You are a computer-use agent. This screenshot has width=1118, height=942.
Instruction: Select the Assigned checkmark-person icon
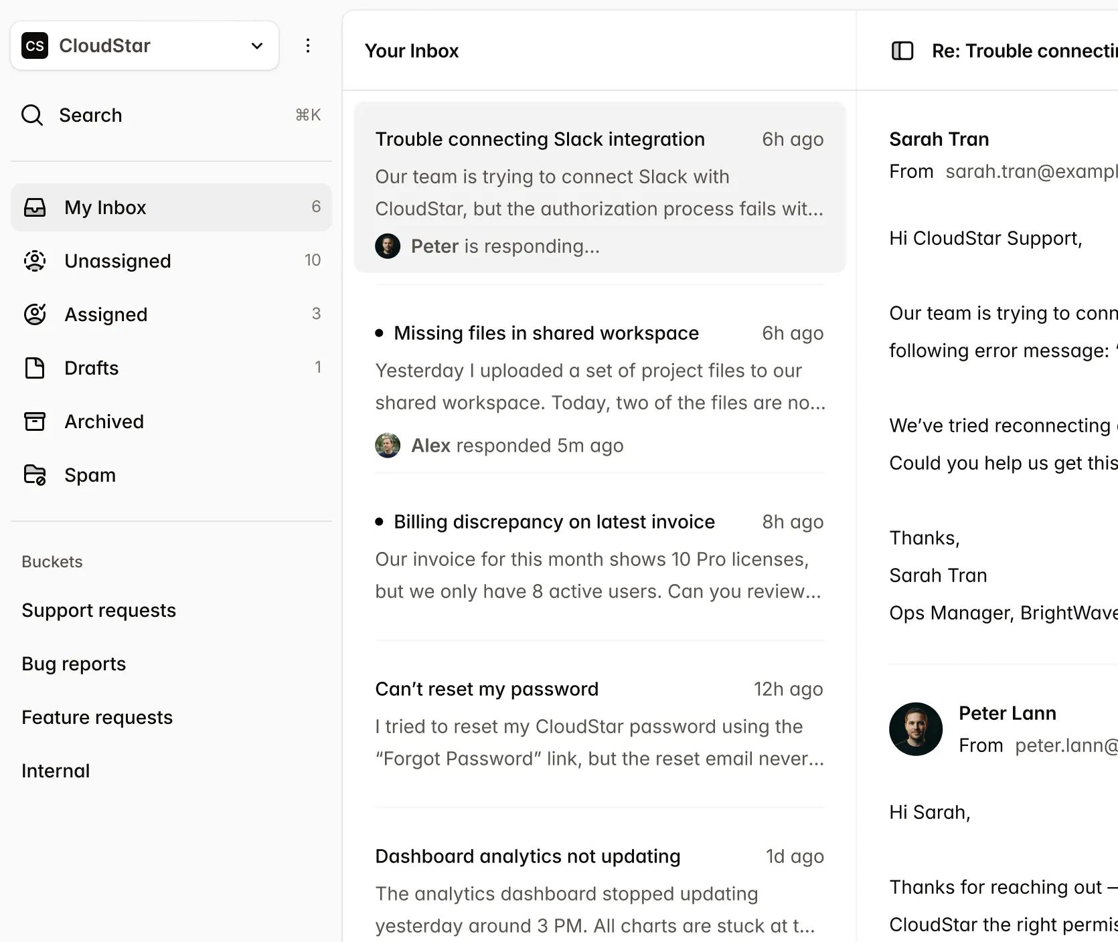(35, 314)
